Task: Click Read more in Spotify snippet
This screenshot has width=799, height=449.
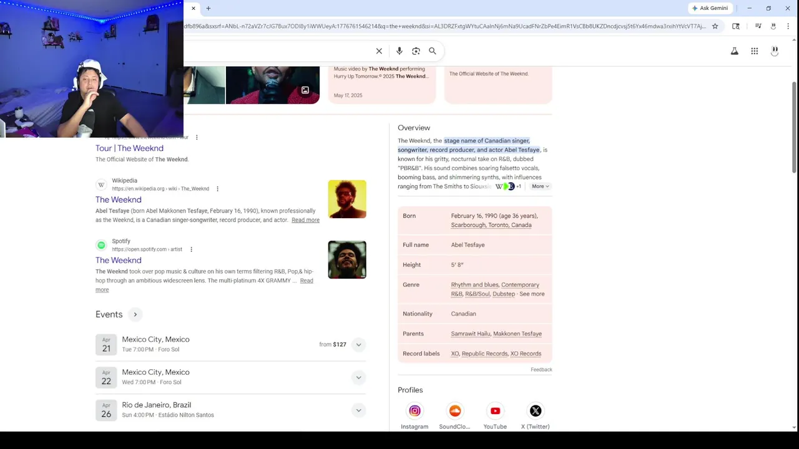Action: point(306,281)
